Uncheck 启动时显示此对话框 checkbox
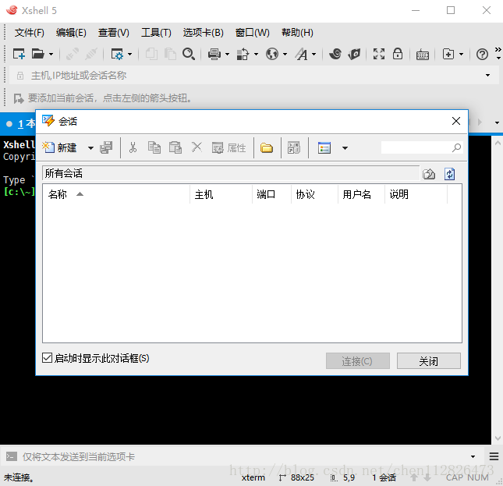This screenshot has width=503, height=486. tap(47, 358)
